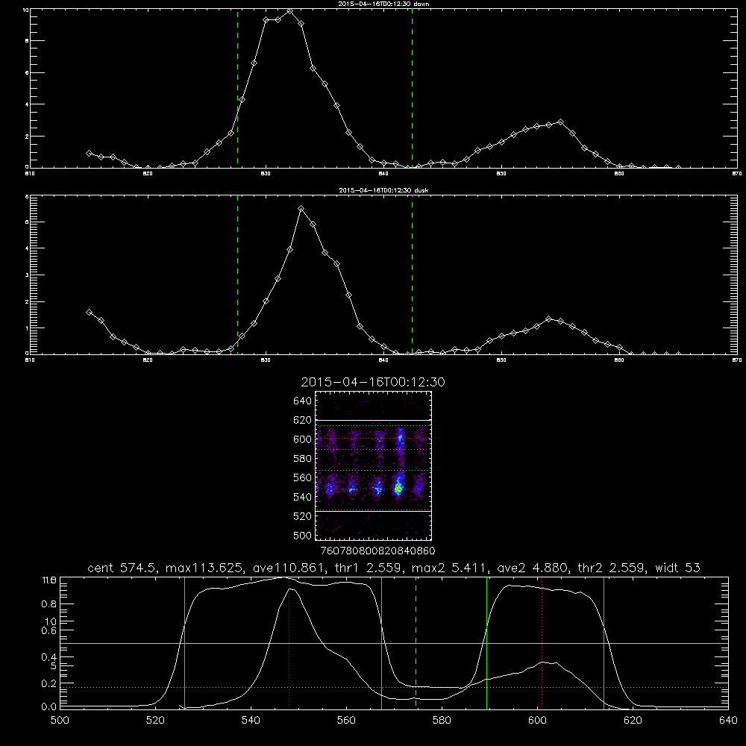The width and height of the screenshot is (746, 746).
Task: Click the green vertical line near 589
Action: tap(486, 642)
